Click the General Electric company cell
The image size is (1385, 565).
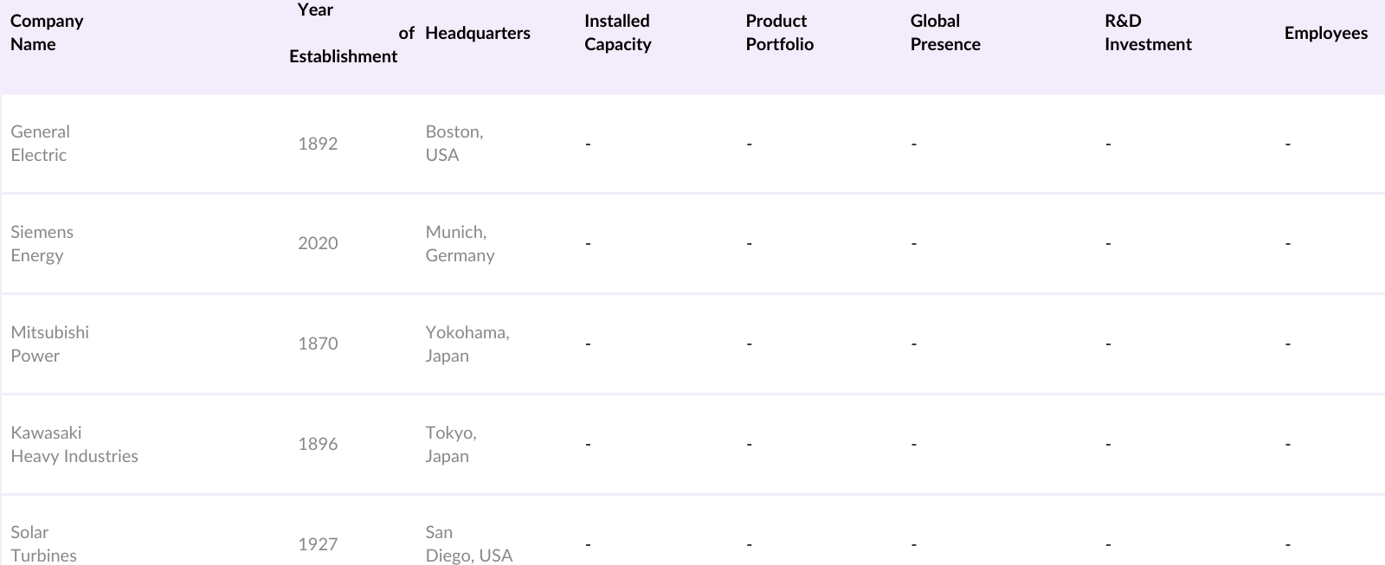pyautogui.click(x=40, y=144)
